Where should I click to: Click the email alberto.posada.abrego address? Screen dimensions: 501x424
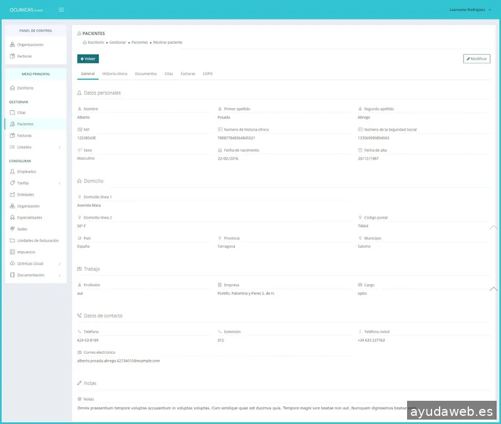pyautogui.click(x=118, y=361)
